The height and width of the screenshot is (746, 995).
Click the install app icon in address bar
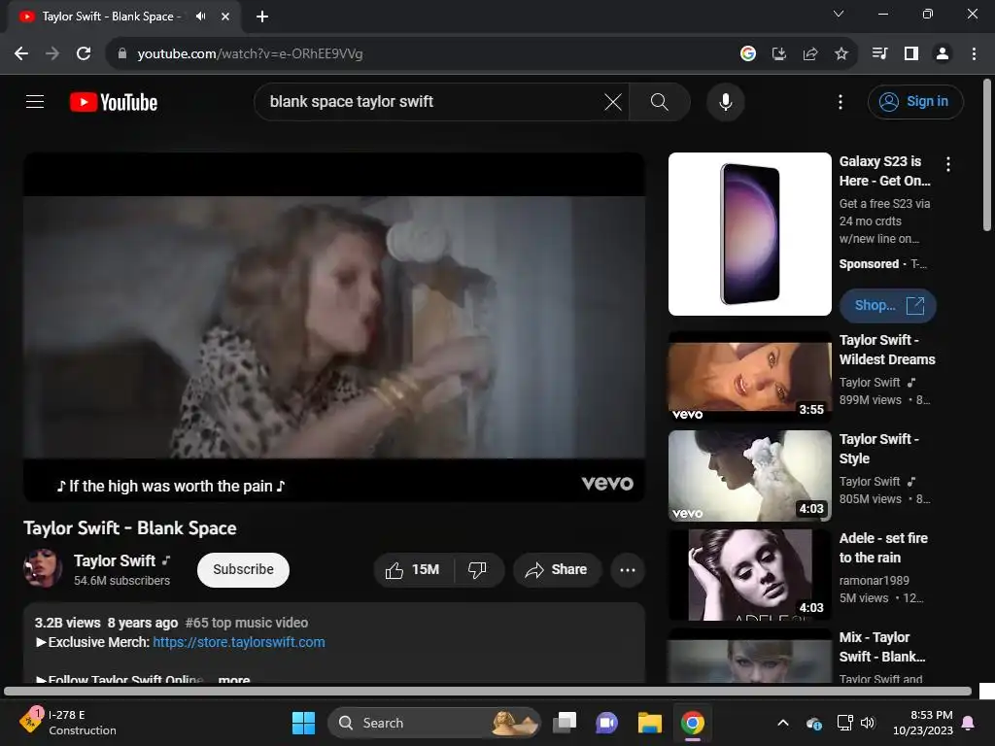778,54
